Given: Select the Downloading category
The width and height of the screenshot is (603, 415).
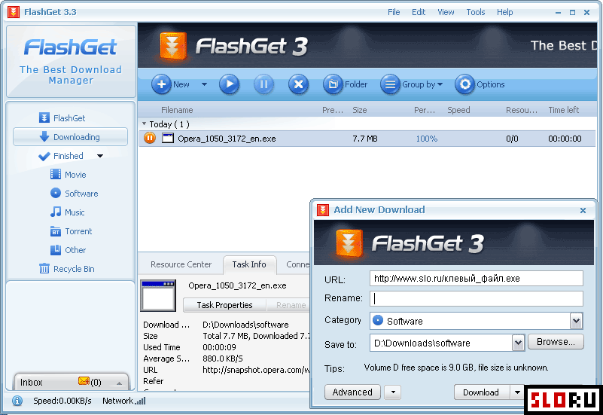Looking at the screenshot, I should click(70, 137).
